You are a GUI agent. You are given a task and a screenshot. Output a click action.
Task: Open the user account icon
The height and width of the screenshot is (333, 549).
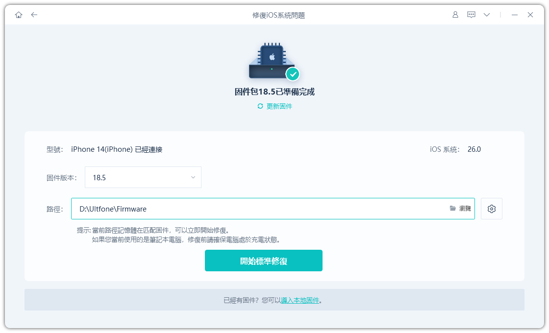pyautogui.click(x=455, y=15)
